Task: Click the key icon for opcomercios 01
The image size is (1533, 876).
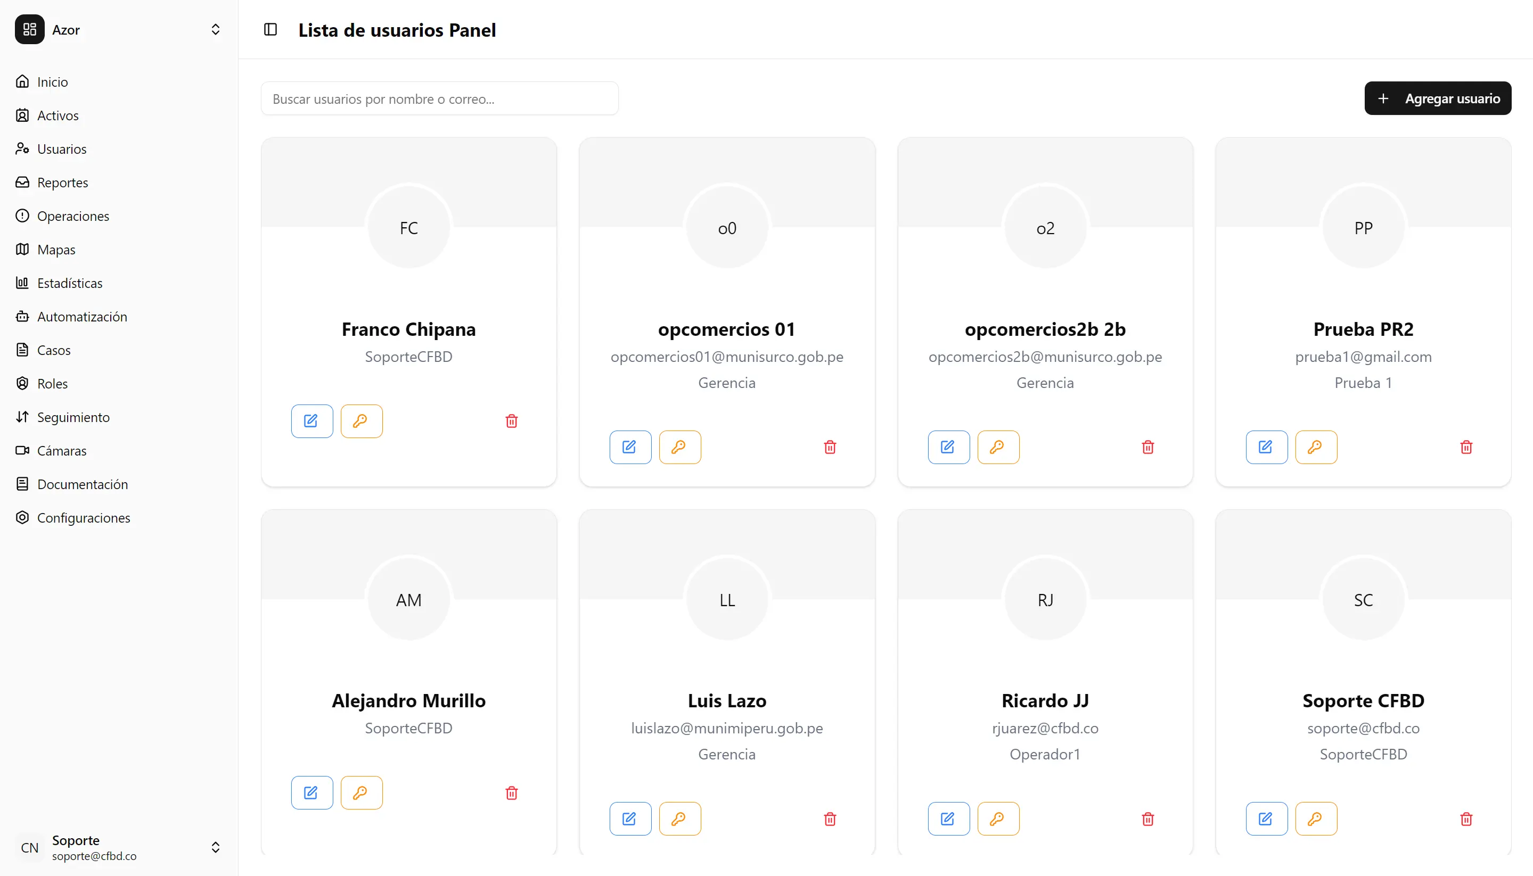Action: point(679,447)
